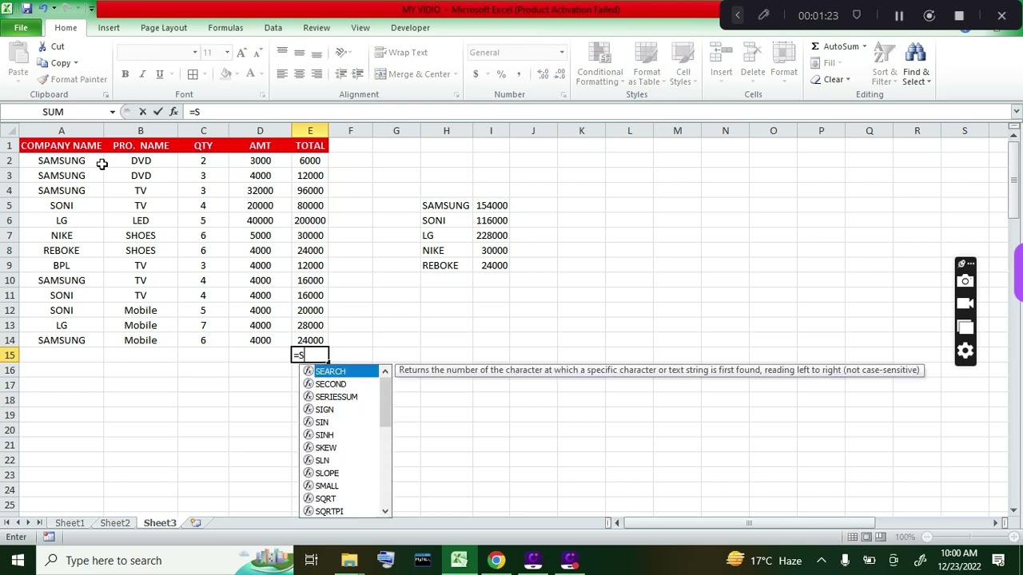This screenshot has width=1023, height=575.
Task: Click the Underline formatting icon
Action: [x=160, y=74]
